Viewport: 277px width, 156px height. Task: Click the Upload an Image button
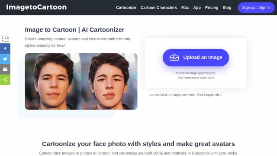(x=196, y=58)
